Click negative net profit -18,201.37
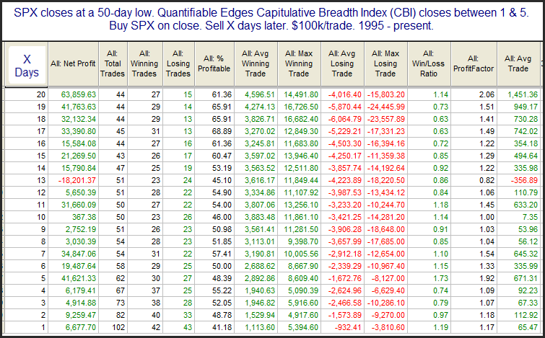Screen dimensions: 545x338 pyautogui.click(x=77, y=180)
